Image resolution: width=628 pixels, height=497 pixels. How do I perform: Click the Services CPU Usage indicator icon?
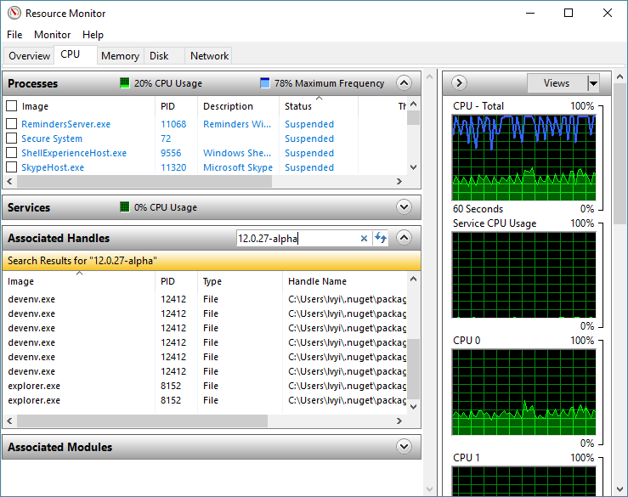point(125,207)
